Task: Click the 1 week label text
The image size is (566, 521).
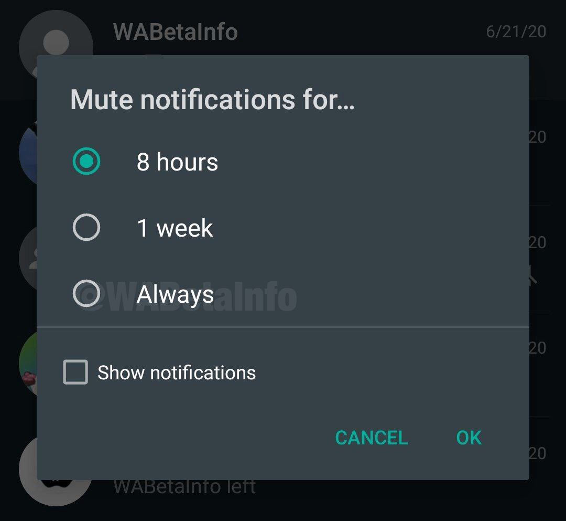Action: pos(174,227)
